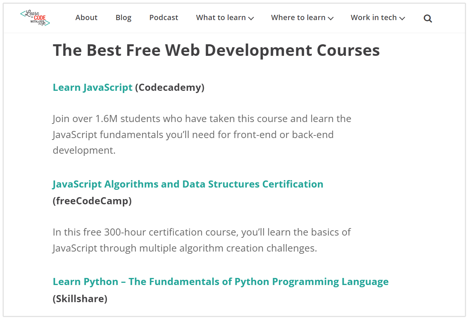
Task: Click the Learn to Code With Me logo
Action: 35,18
